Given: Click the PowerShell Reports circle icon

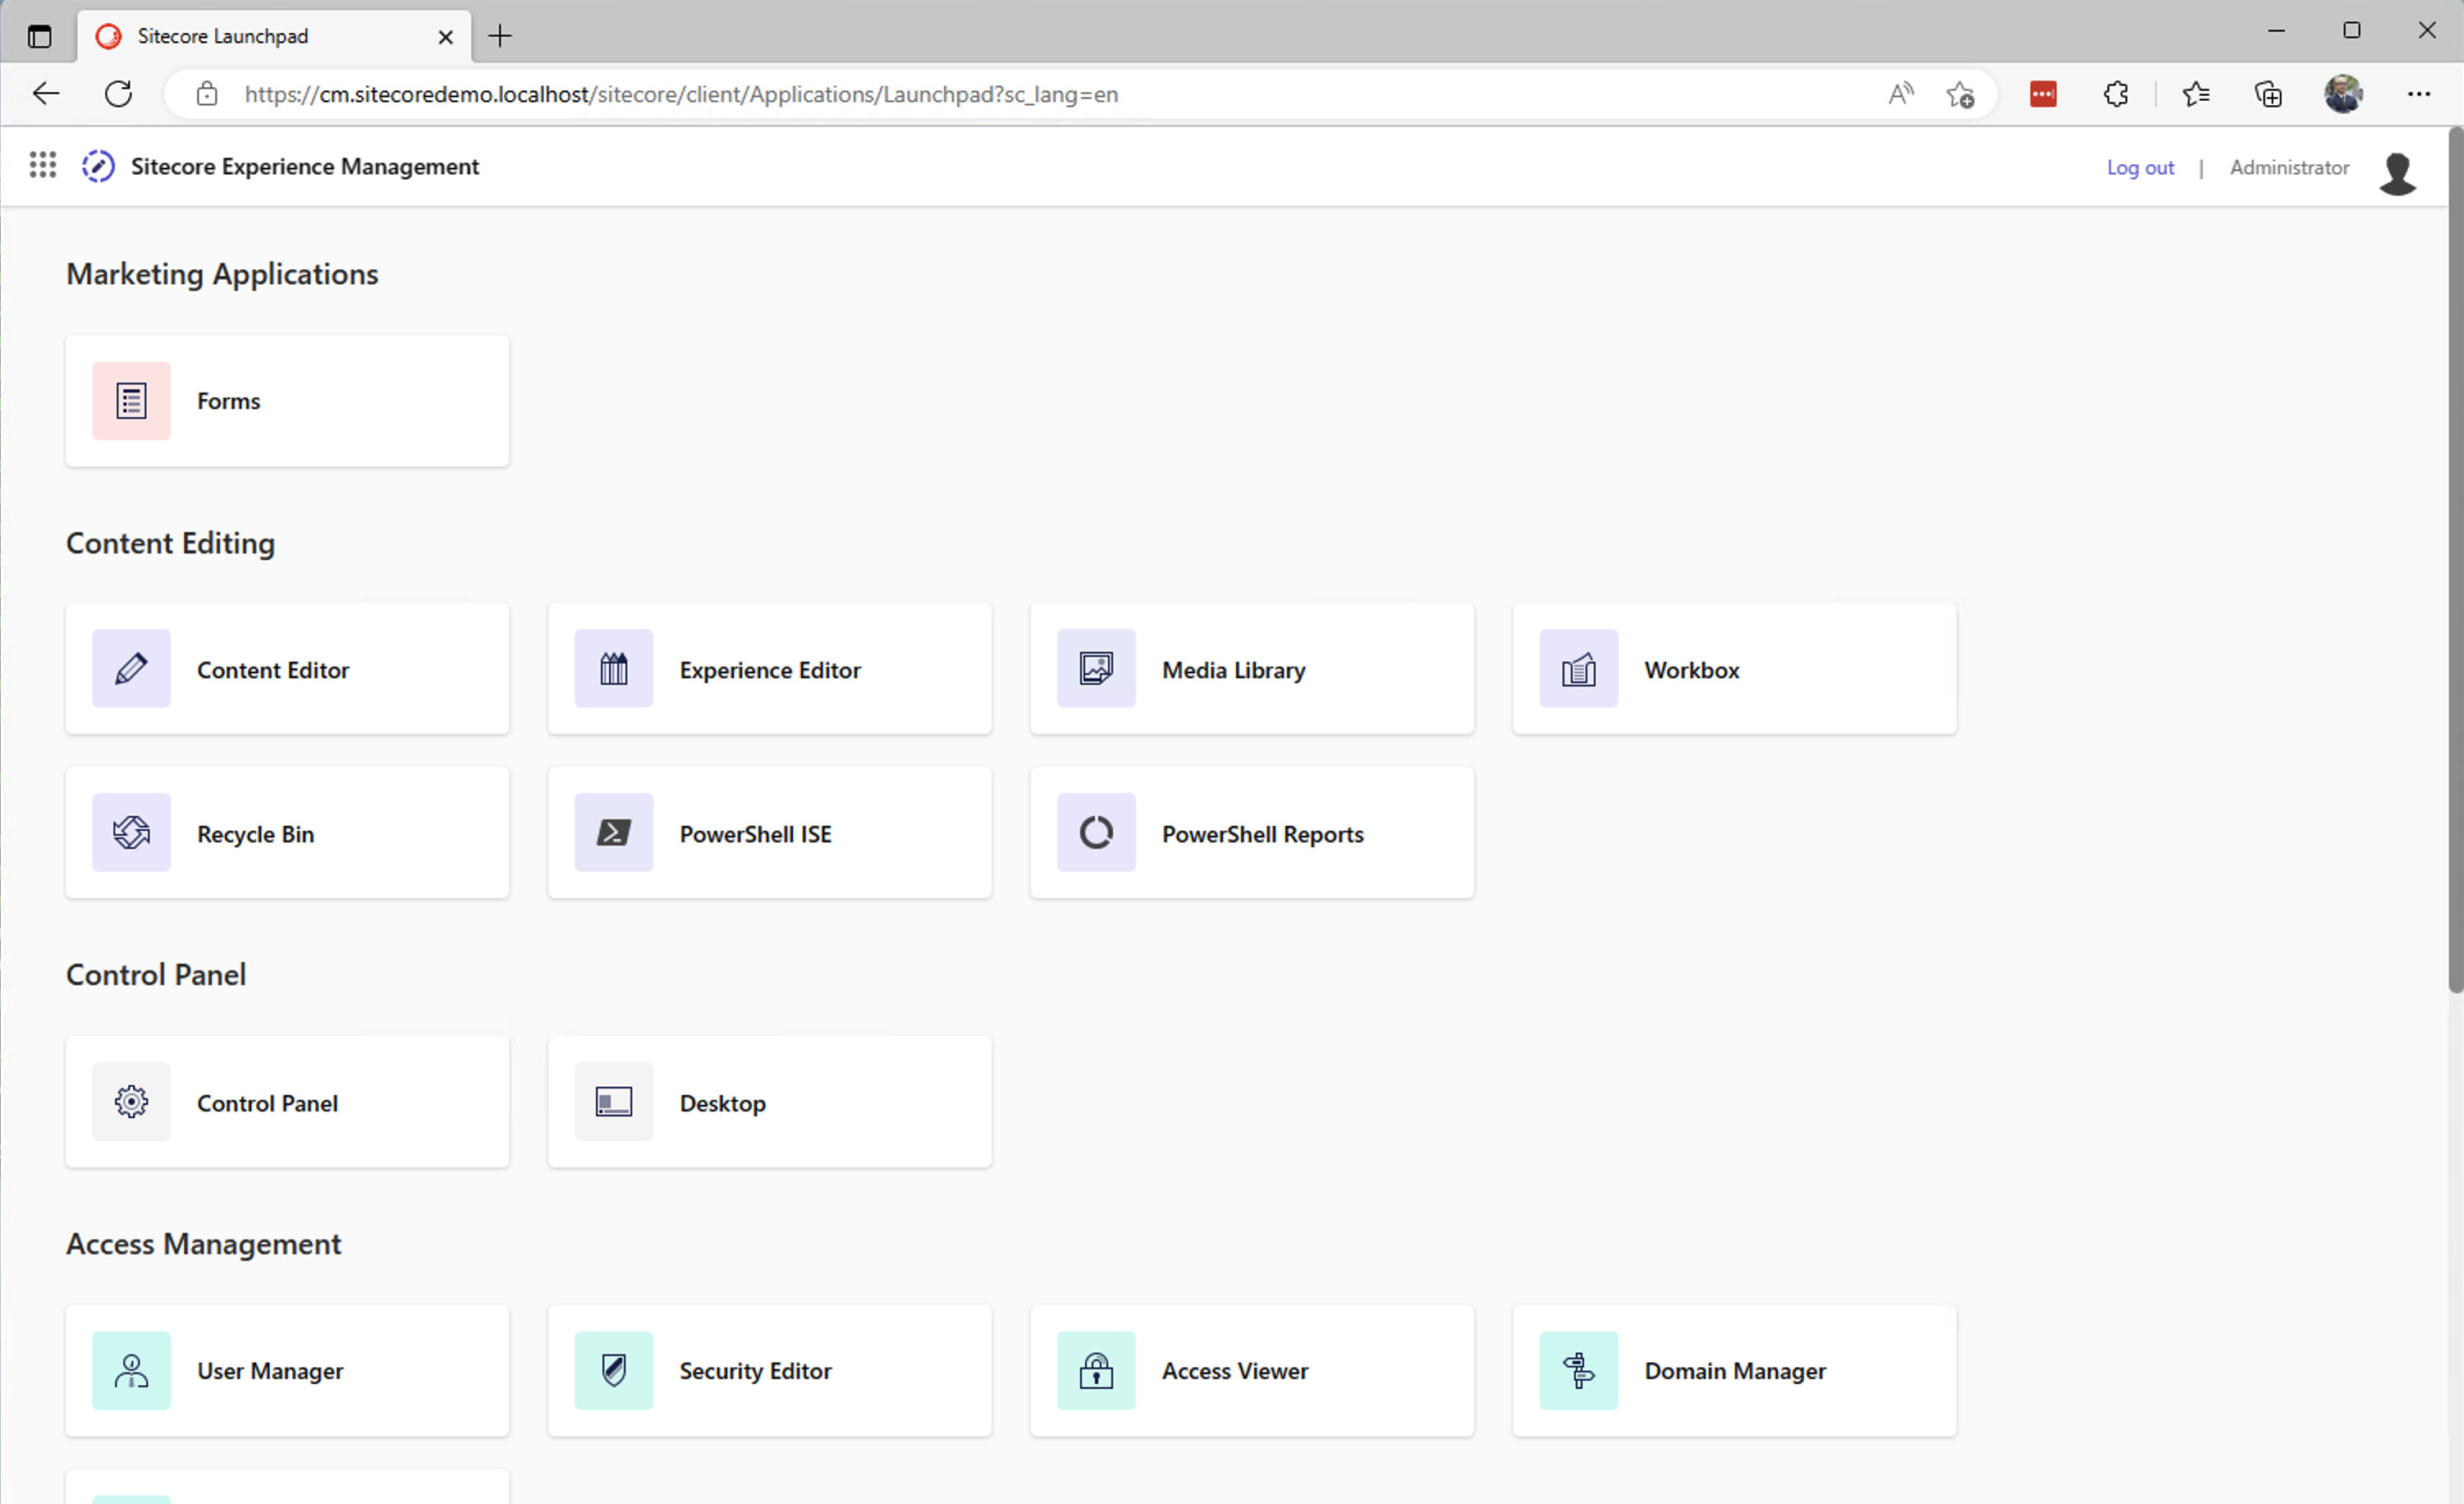Looking at the screenshot, I should (1096, 833).
